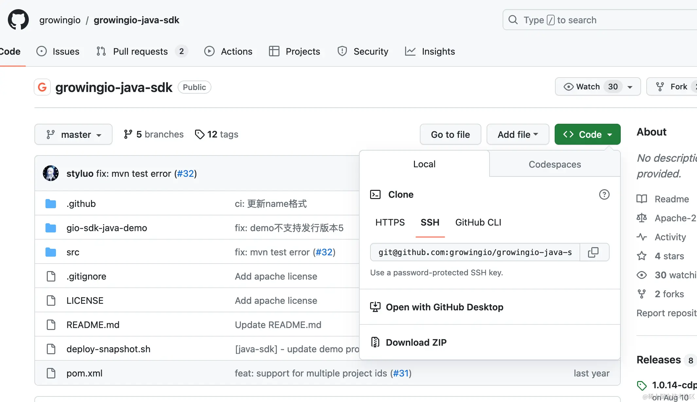Image resolution: width=697 pixels, height=402 pixels.
Task: Select the Local tab
Action: point(424,164)
